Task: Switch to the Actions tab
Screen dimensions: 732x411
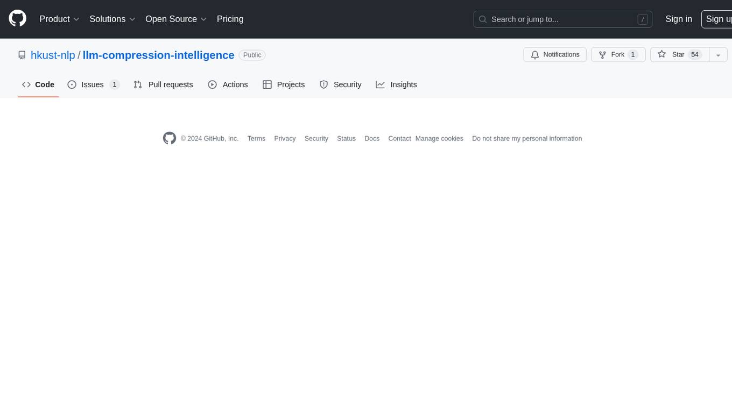Action: tap(228, 84)
